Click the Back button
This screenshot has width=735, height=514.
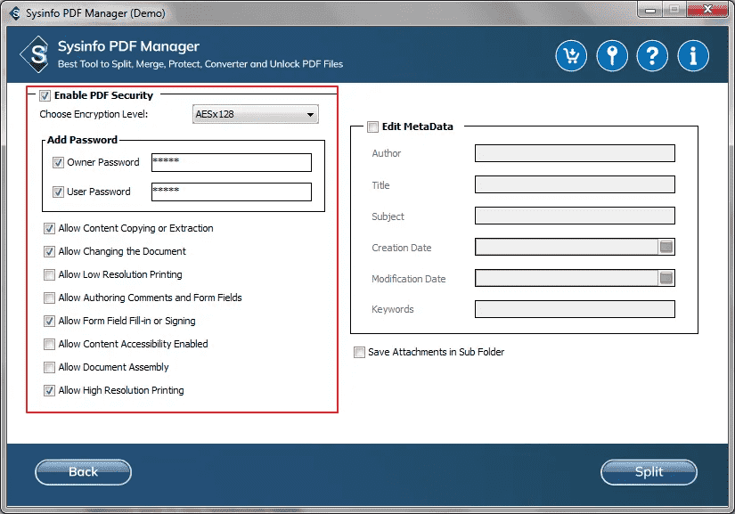[84, 472]
